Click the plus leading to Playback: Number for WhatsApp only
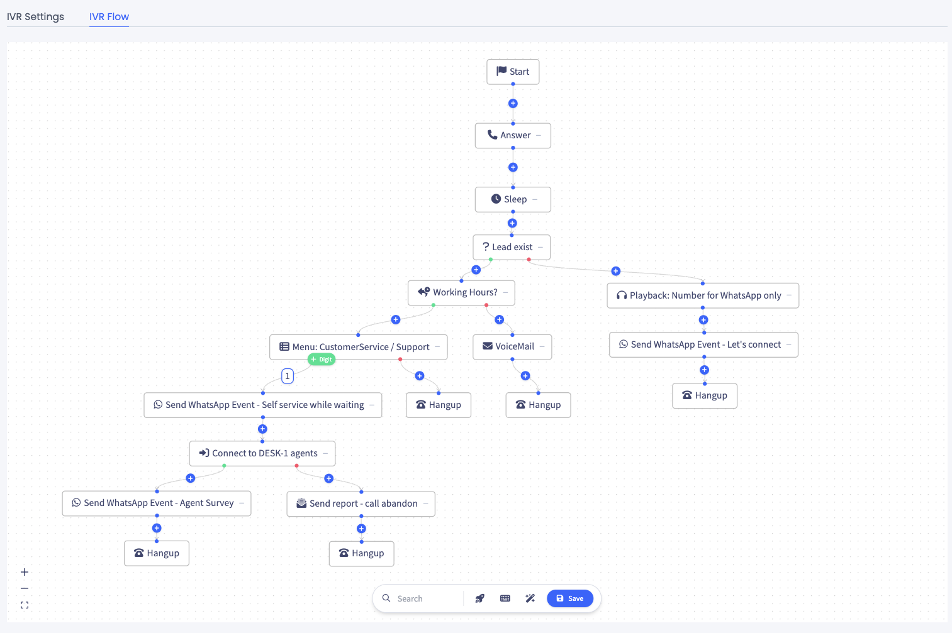The height and width of the screenshot is (633, 952). [615, 271]
